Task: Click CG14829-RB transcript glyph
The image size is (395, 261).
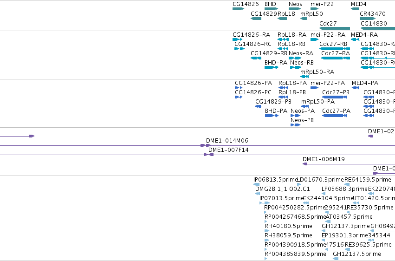Action: [x=256, y=58]
